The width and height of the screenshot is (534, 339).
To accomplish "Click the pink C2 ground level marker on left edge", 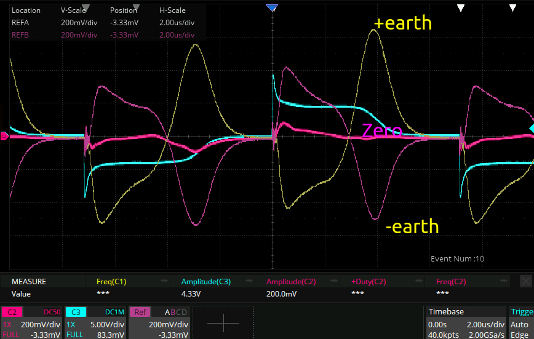I will (x=4, y=136).
